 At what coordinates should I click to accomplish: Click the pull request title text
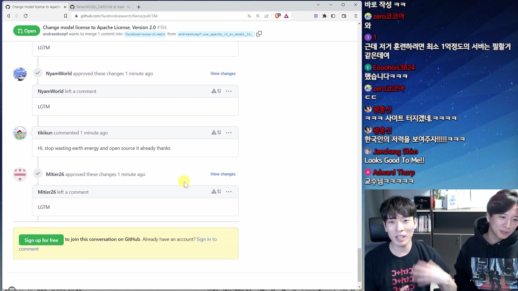point(99,27)
